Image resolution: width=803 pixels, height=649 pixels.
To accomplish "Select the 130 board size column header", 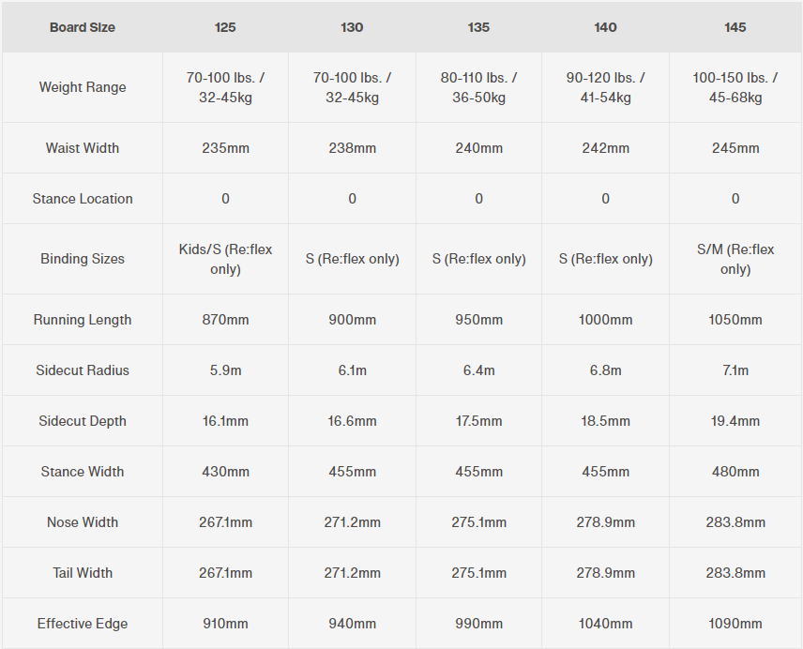I will 352,27.
